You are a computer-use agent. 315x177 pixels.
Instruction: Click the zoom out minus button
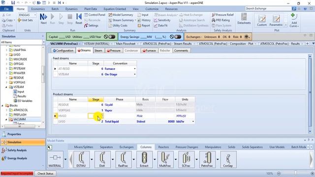(x=279, y=174)
